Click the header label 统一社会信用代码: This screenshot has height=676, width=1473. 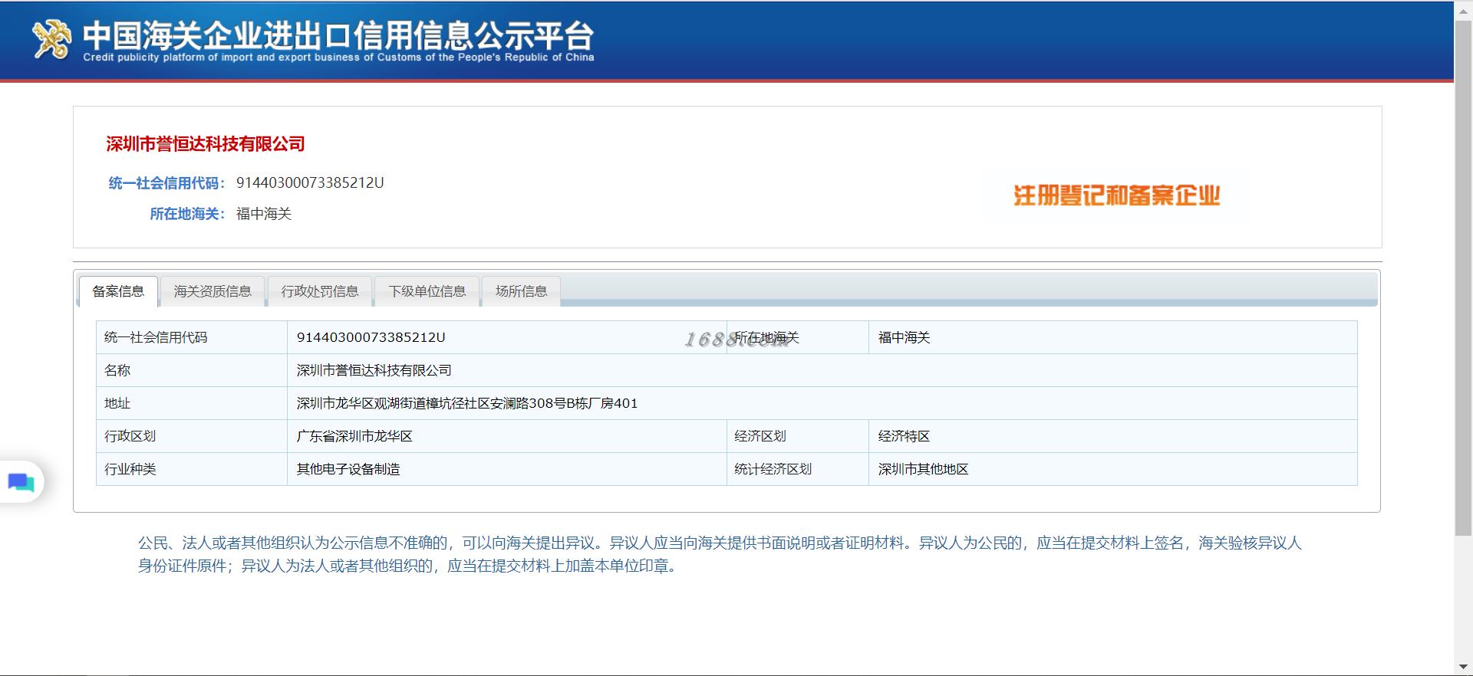click(166, 183)
